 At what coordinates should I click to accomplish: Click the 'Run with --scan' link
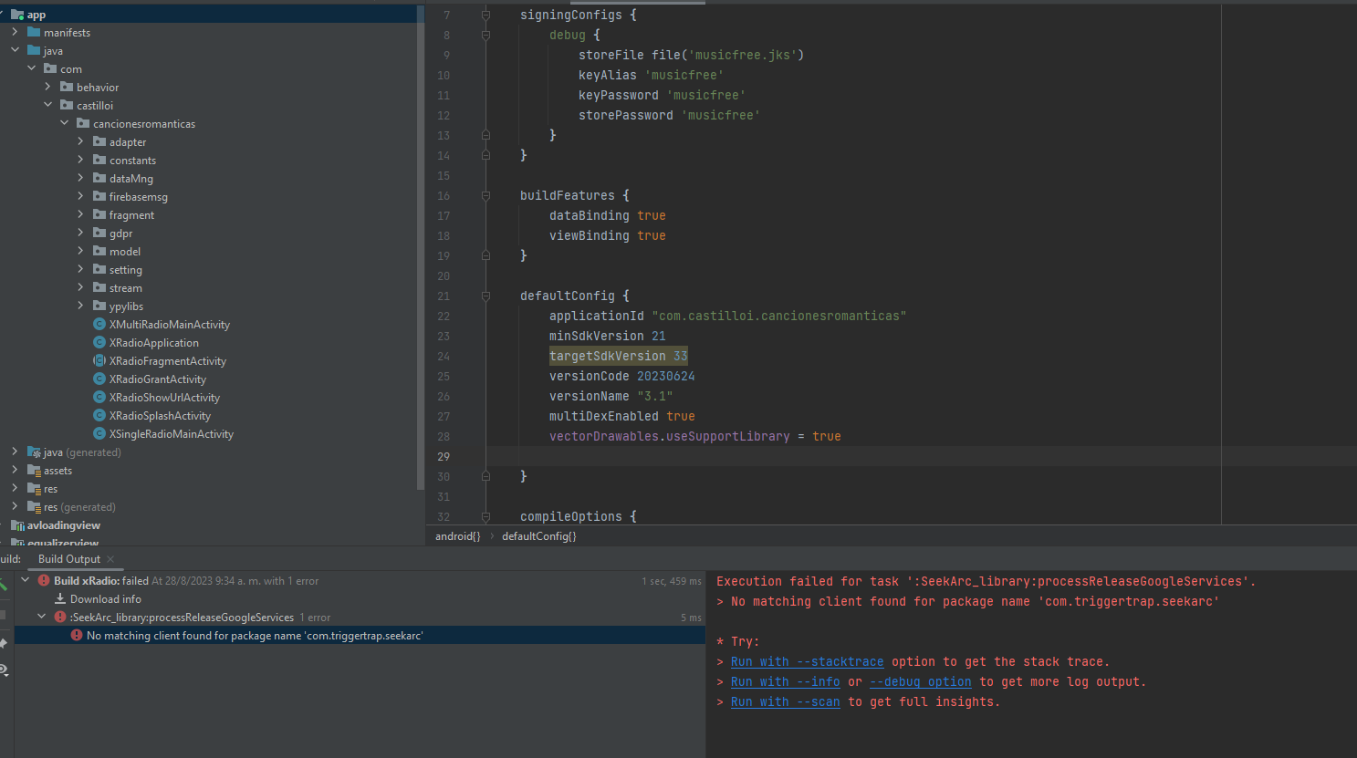[785, 702]
